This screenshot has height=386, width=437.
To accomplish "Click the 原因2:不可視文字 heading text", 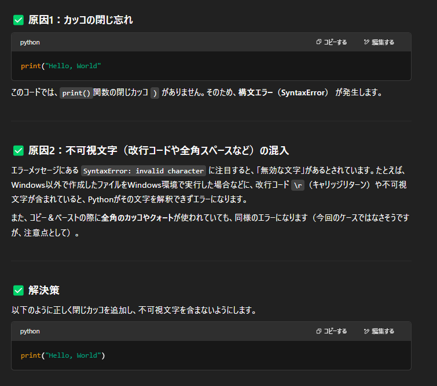I will click(158, 151).
